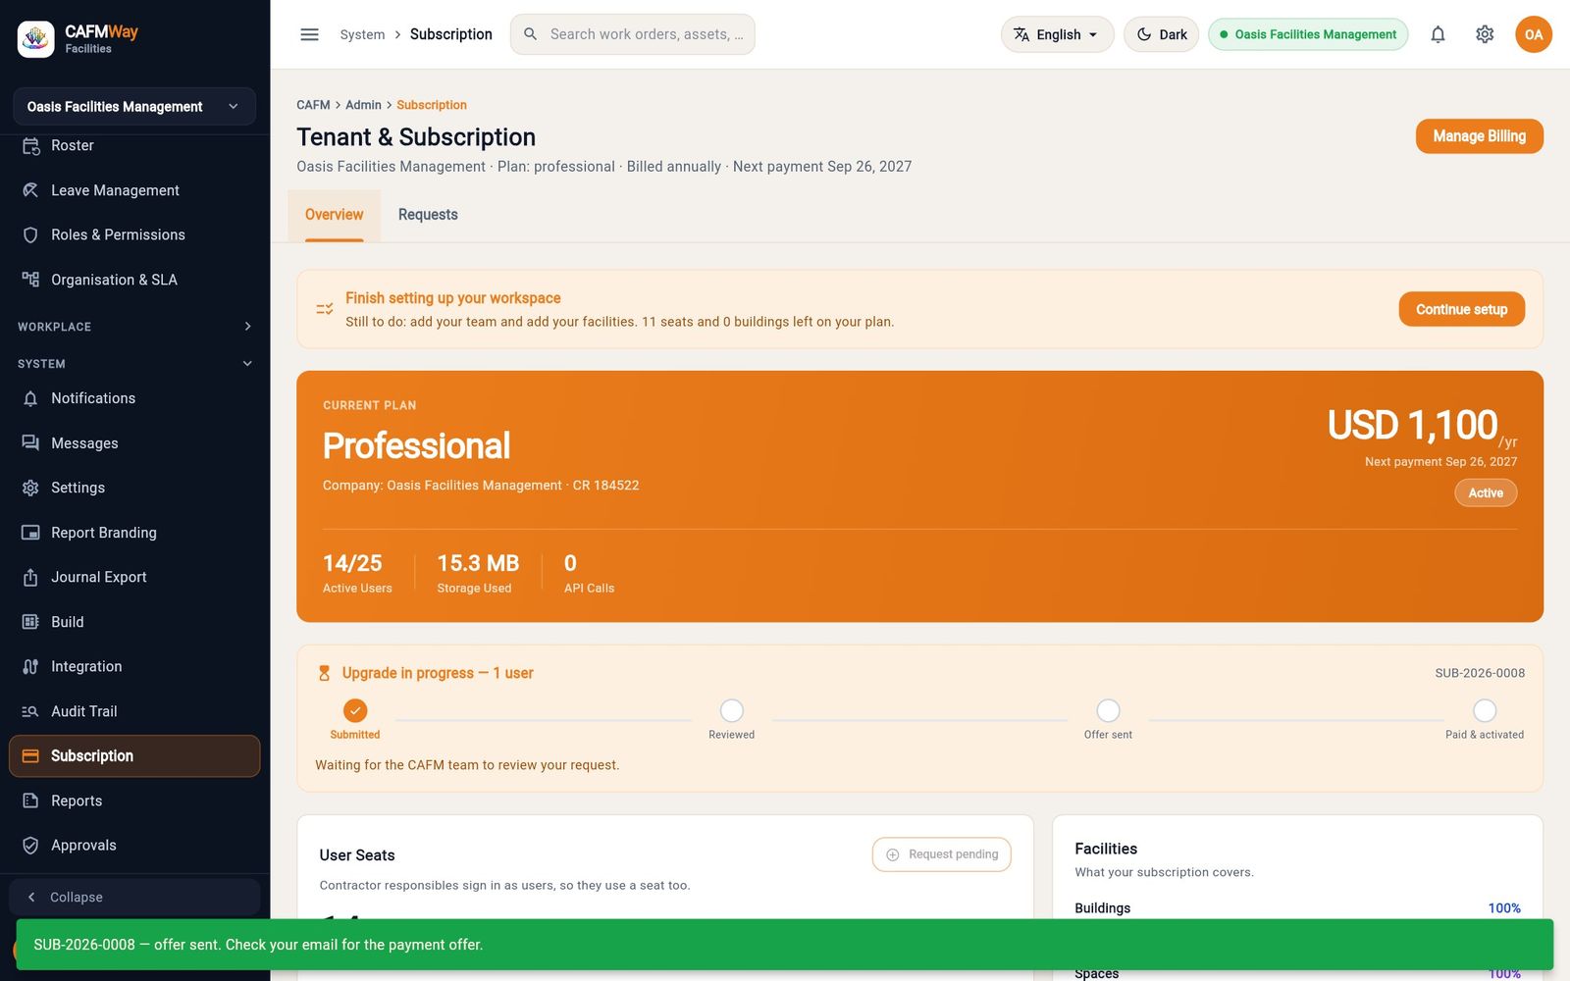Click the SUB-2026-0008 request reference
The image size is (1570, 981).
[1480, 673]
